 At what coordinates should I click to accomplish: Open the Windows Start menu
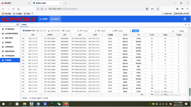[3, 104]
